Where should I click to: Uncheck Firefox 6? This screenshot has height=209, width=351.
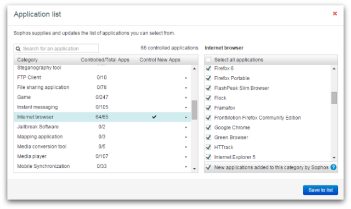(x=208, y=69)
